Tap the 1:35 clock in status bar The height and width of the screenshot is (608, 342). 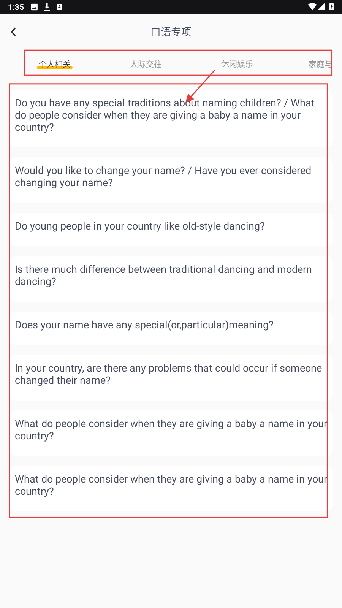pyautogui.click(x=16, y=7)
